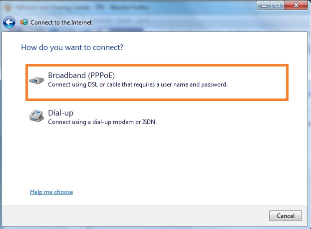Click the blurred app icon in the title bar

[x=8, y=7]
